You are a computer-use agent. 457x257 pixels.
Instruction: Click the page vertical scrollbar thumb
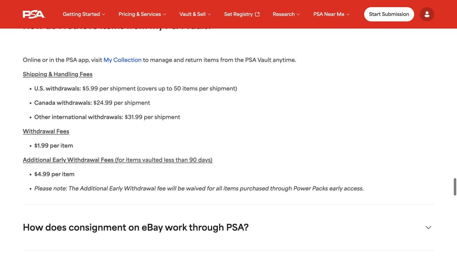tap(455, 187)
